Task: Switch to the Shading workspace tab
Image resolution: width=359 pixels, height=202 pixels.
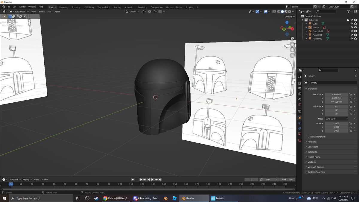Action: point(117,7)
